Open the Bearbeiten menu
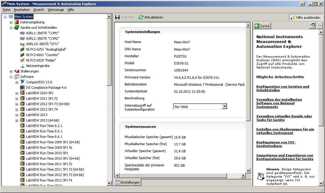This screenshot has width=325, height=193. [22, 10]
